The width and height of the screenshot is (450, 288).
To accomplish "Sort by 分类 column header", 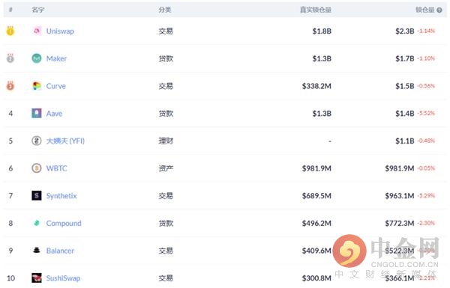I will 165,10.
